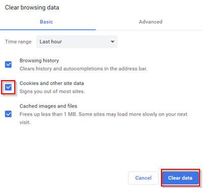Expand the Time range dropdown arrow
Screen dimensions: 203x188
pyautogui.click(x=112, y=42)
